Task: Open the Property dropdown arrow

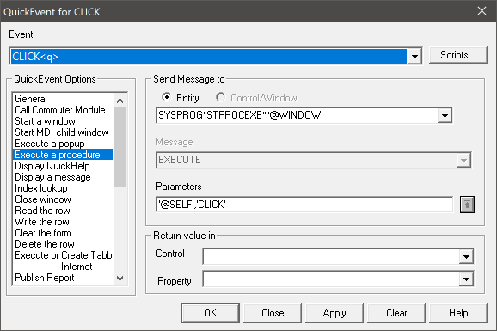Action: pos(466,279)
